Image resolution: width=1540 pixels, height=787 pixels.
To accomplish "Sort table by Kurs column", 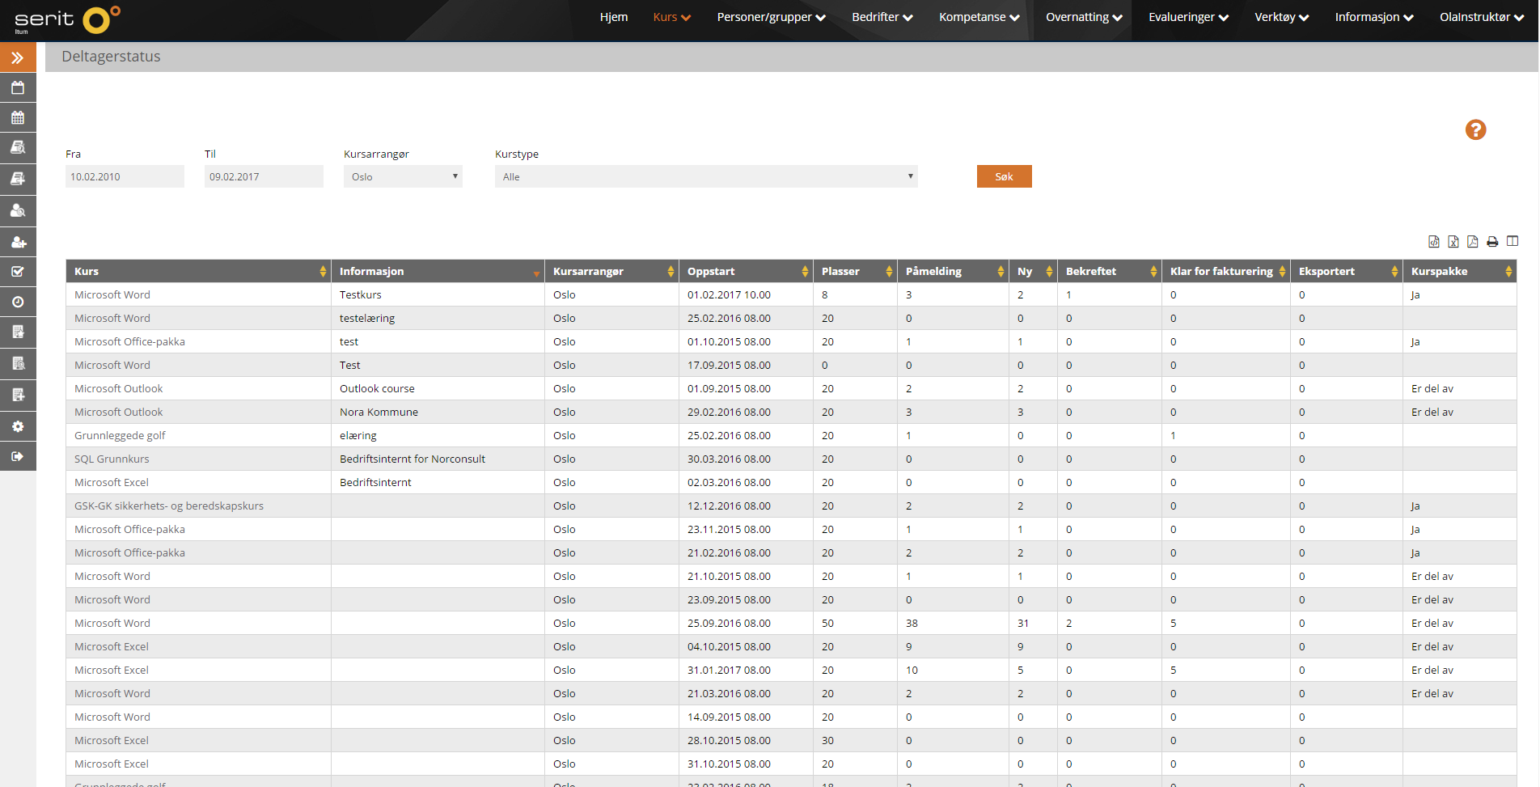I will (x=198, y=271).
